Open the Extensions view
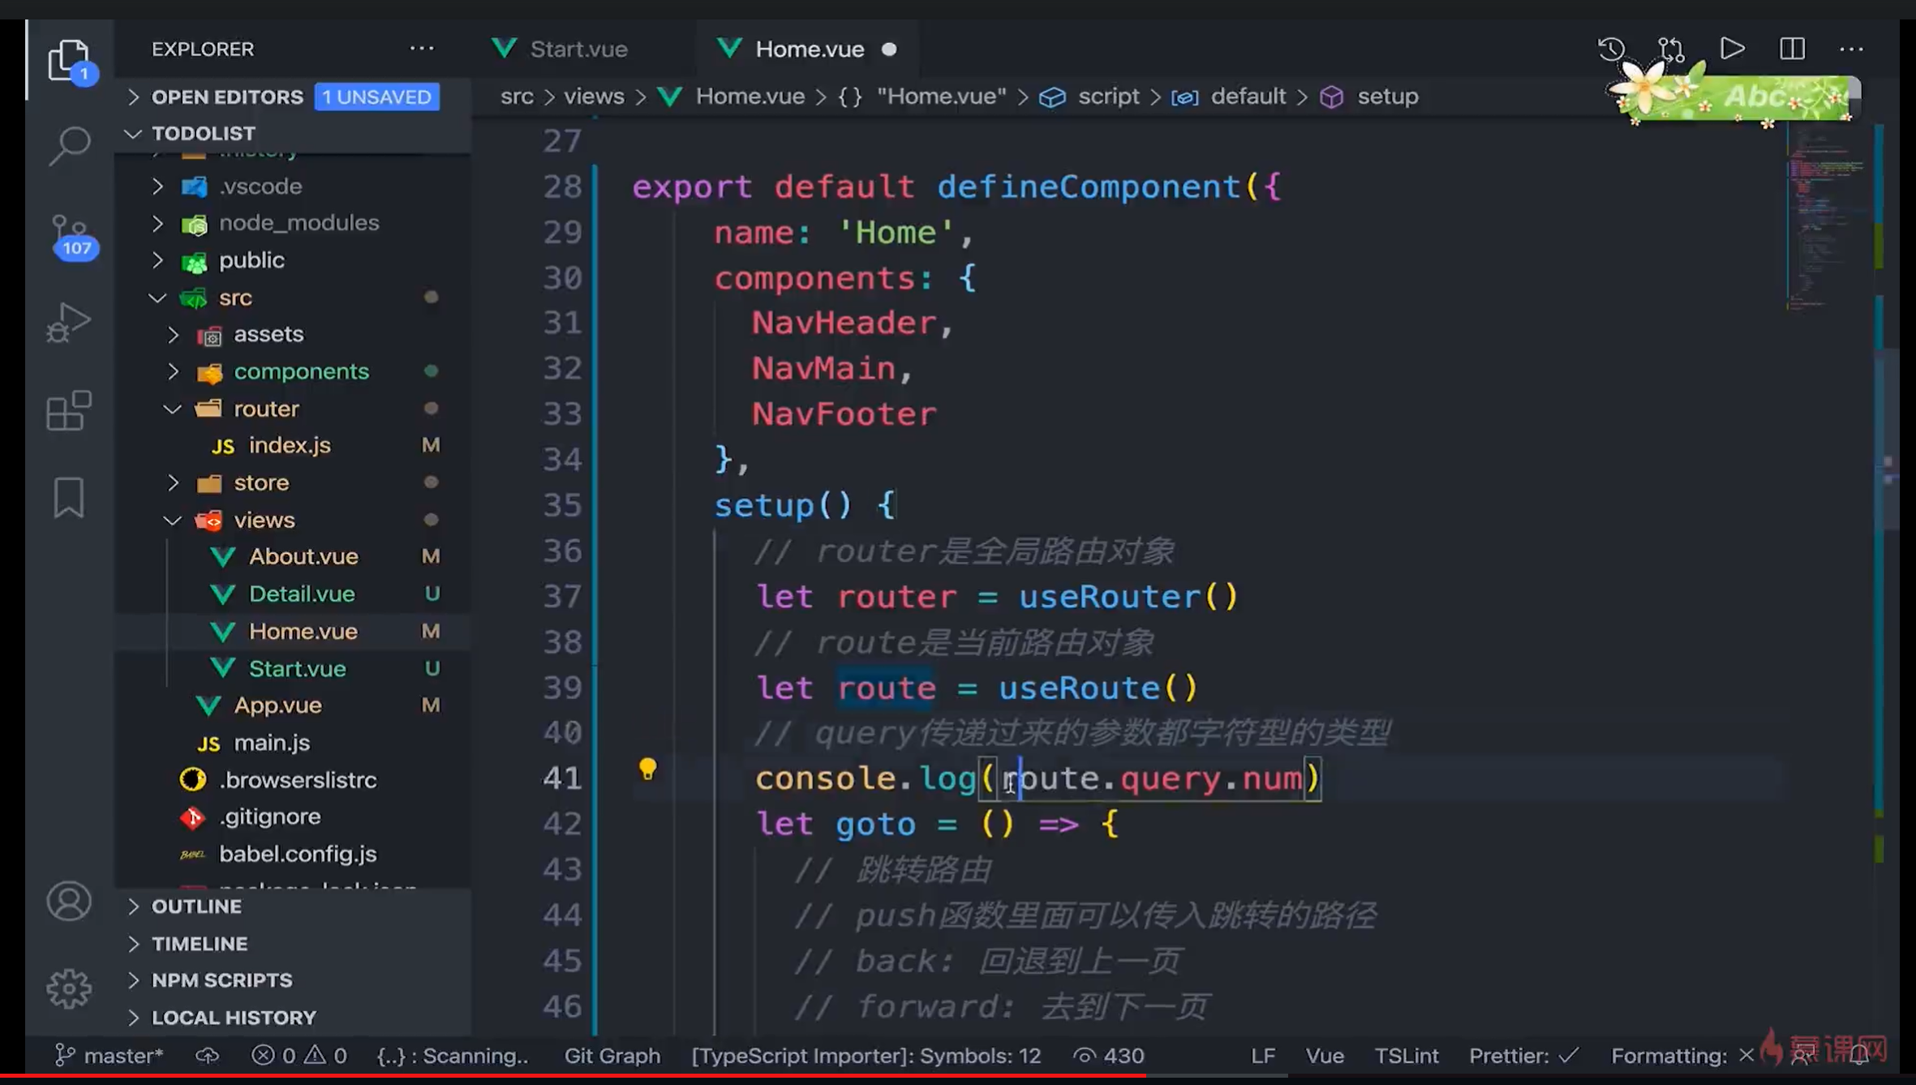Screen dimensions: 1916x1085 pyautogui.click(x=69, y=410)
